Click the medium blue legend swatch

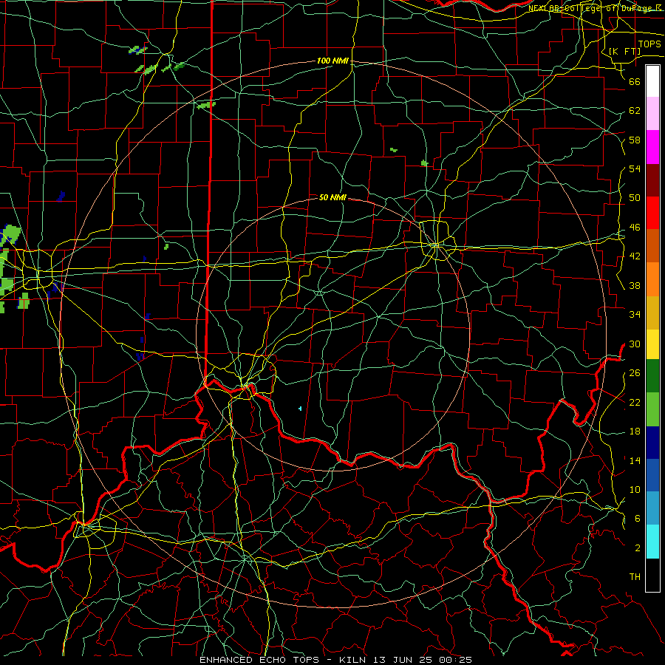[652, 475]
